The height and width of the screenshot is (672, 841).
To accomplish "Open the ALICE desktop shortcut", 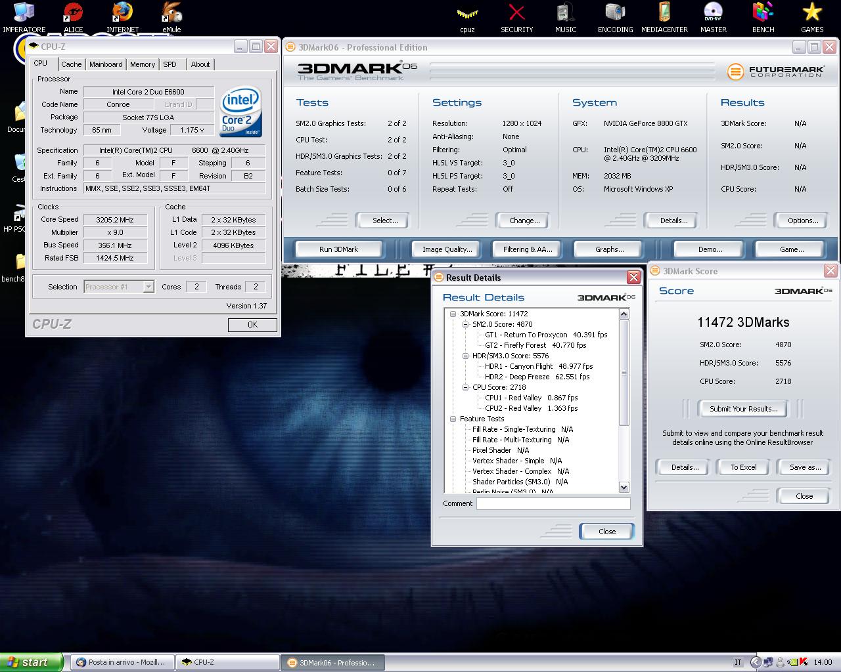I will click(73, 16).
